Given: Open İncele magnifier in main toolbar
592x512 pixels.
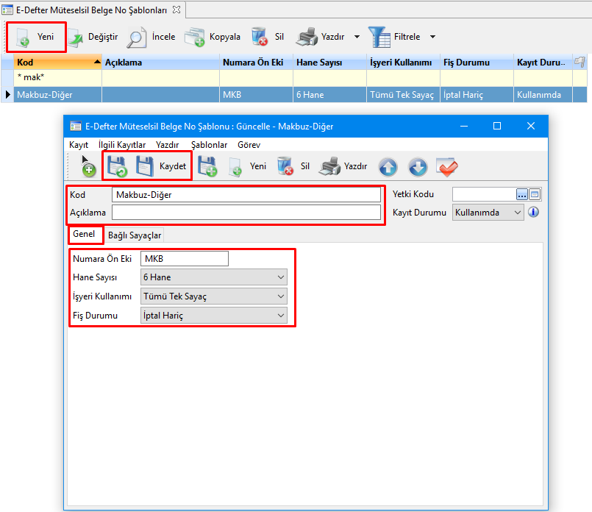Looking at the screenshot, I should coord(151,37).
